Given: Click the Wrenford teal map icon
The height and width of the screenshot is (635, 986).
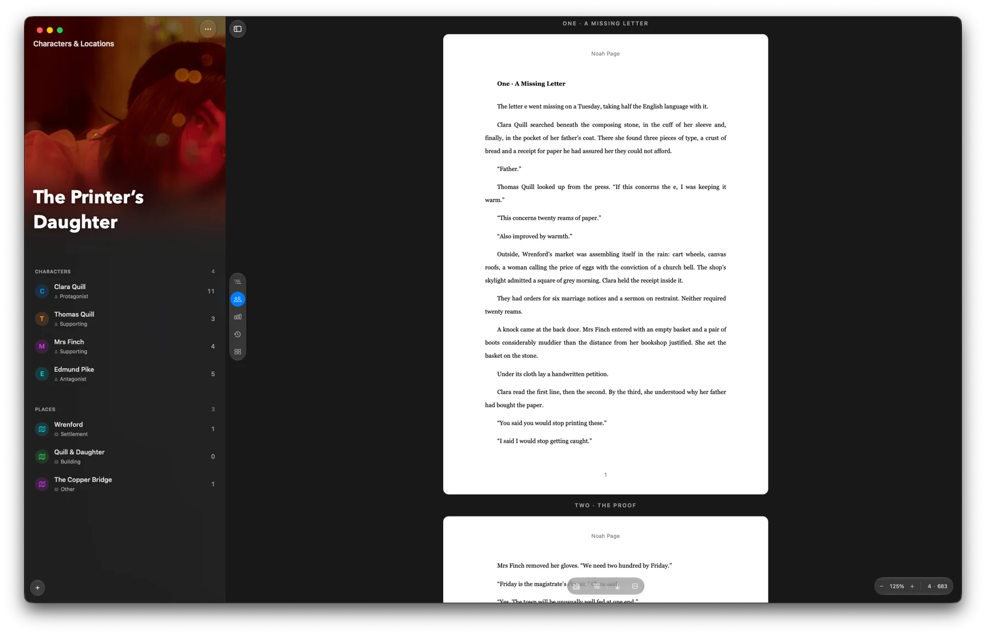Looking at the screenshot, I should [x=42, y=429].
